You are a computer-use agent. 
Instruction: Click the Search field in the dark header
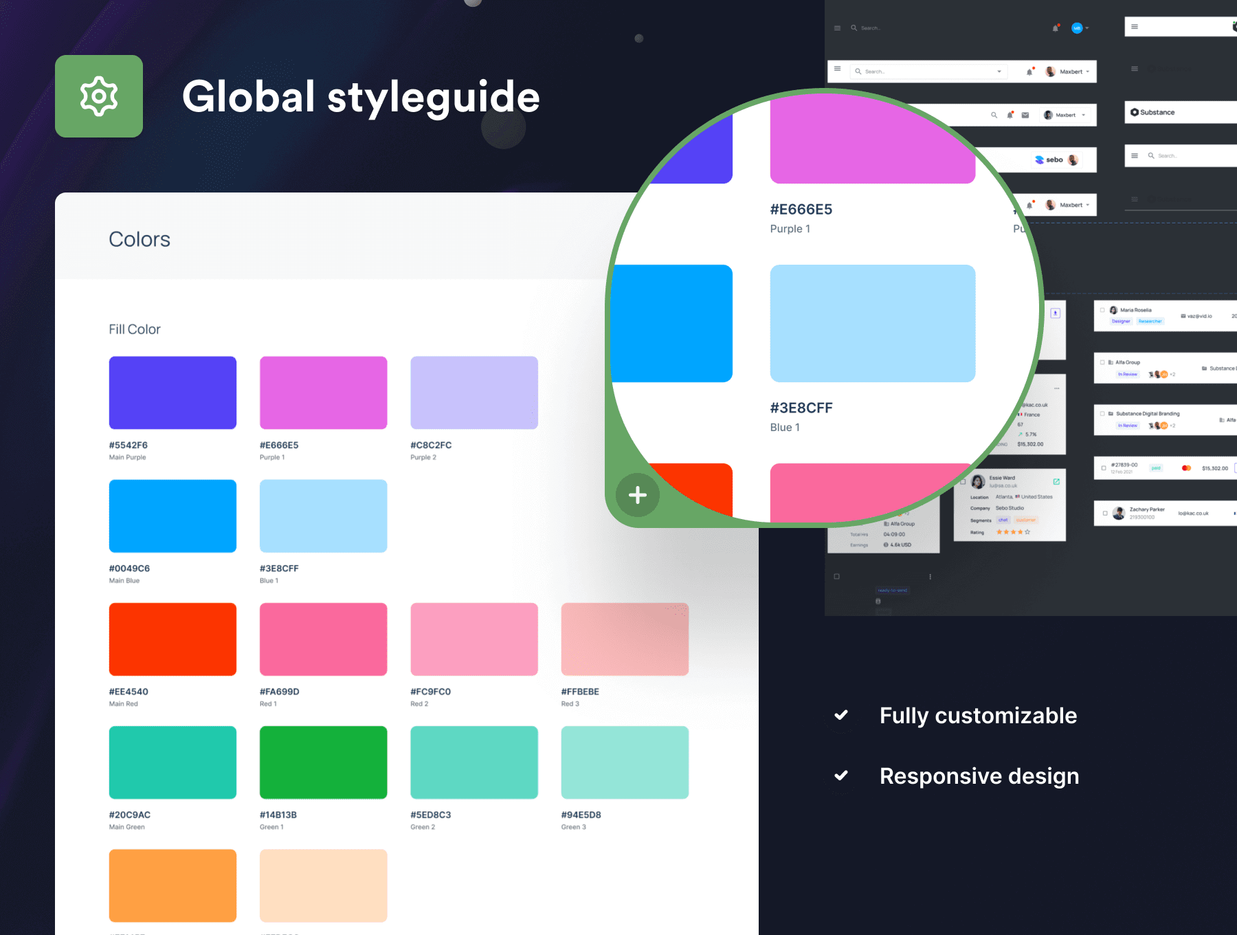tap(871, 28)
